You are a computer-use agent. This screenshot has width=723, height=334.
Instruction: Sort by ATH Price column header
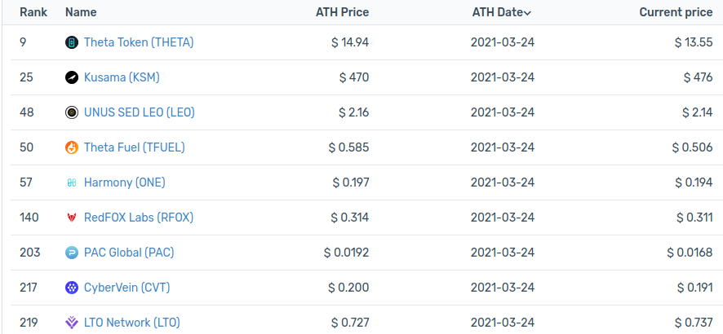point(342,12)
